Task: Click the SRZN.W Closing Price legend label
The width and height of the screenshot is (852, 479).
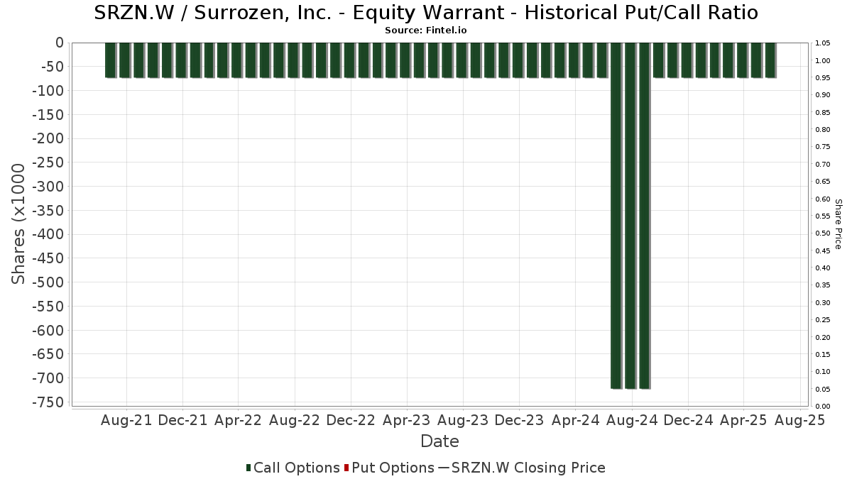Action: pos(528,468)
